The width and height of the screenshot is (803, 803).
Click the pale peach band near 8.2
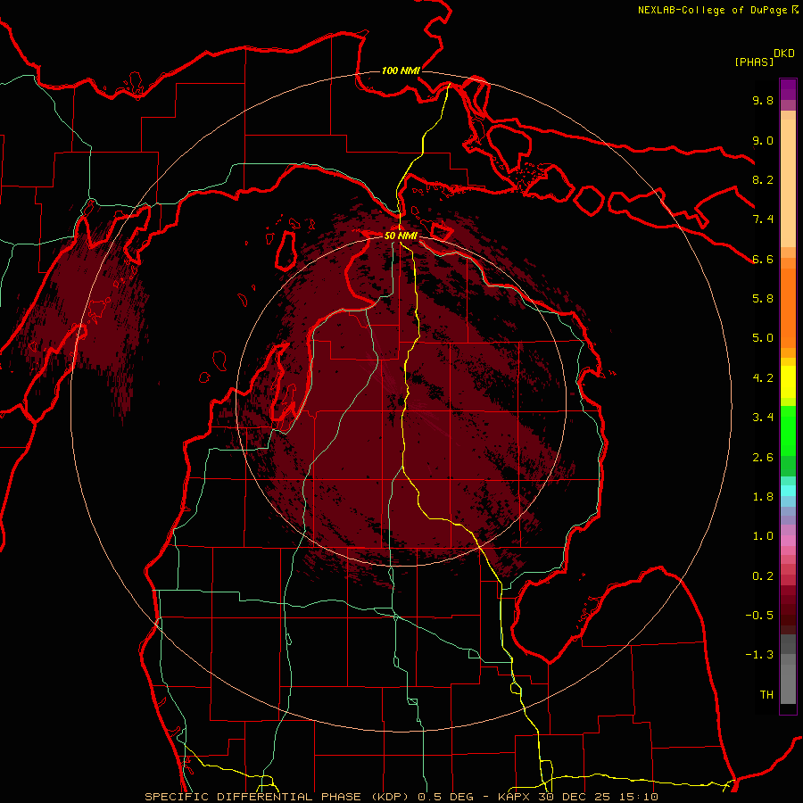pos(788,183)
